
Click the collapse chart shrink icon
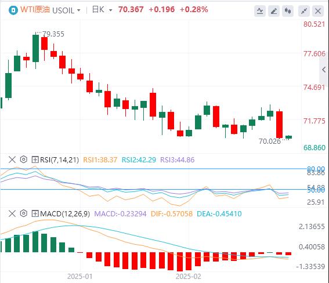(x=304, y=11)
